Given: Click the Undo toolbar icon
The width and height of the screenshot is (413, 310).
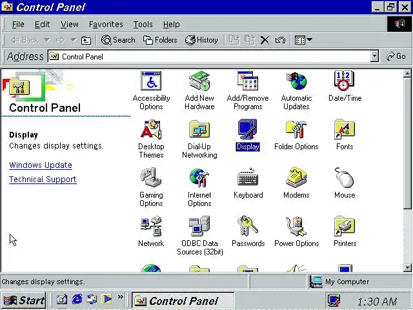Looking at the screenshot, I should tap(280, 40).
